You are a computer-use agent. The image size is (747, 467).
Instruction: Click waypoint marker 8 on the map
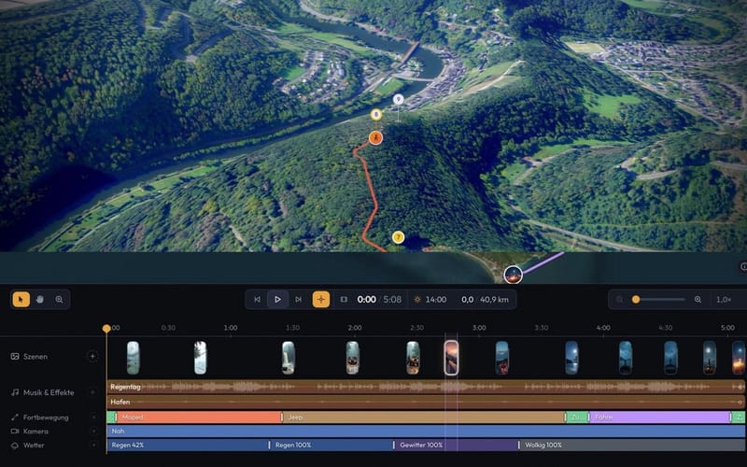(376, 114)
